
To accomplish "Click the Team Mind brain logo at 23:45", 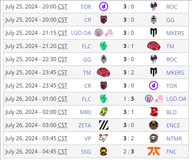I will [x=104, y=72].
